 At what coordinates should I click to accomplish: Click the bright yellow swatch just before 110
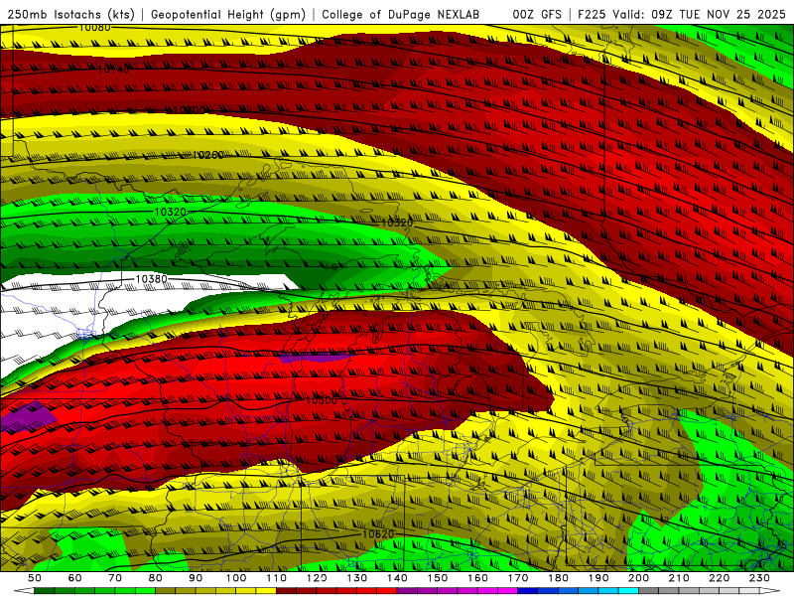click(x=266, y=591)
